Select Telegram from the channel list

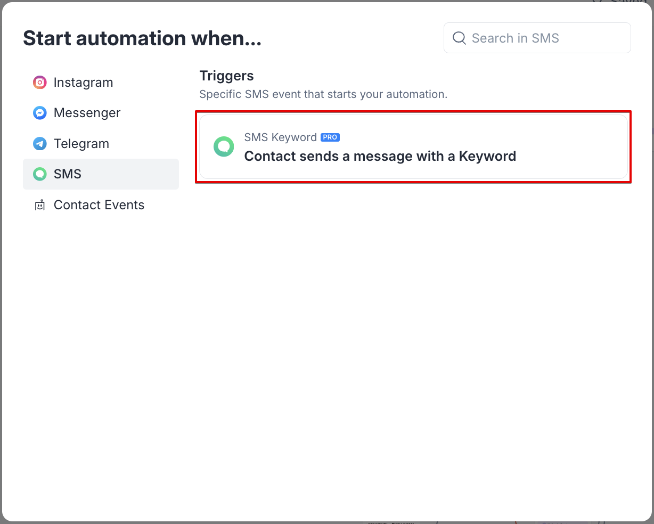click(x=81, y=144)
